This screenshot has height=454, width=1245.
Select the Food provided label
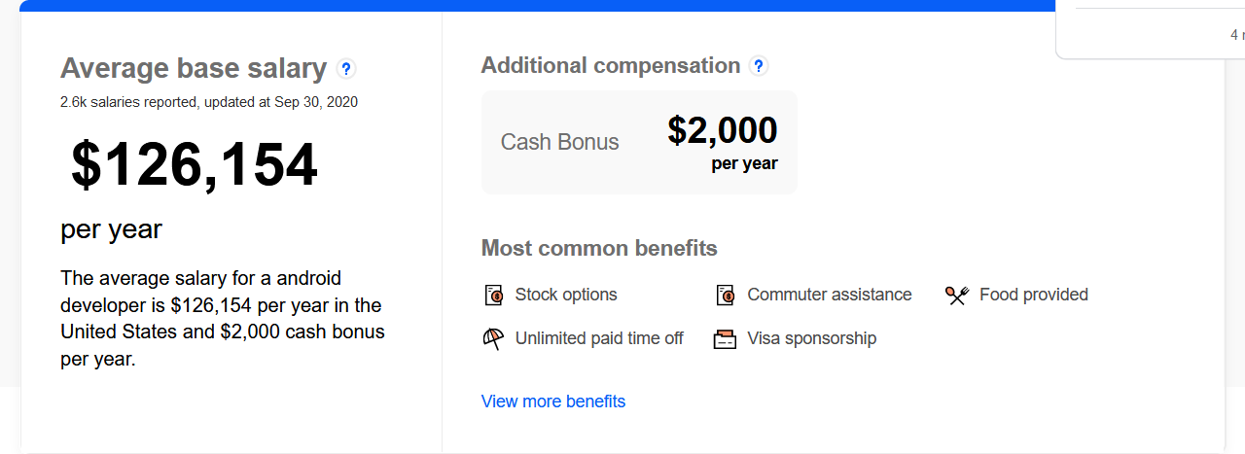[1034, 295]
